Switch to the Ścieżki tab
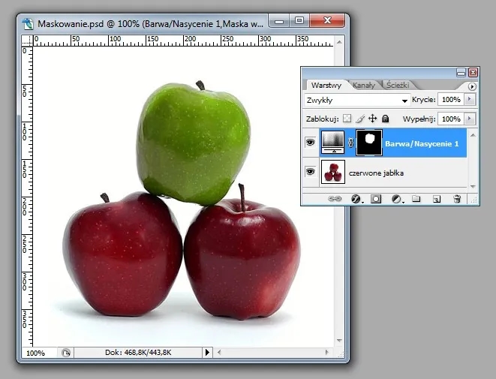 [398, 85]
